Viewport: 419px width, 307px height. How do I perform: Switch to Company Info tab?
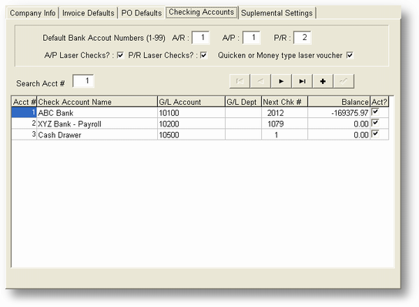point(32,13)
